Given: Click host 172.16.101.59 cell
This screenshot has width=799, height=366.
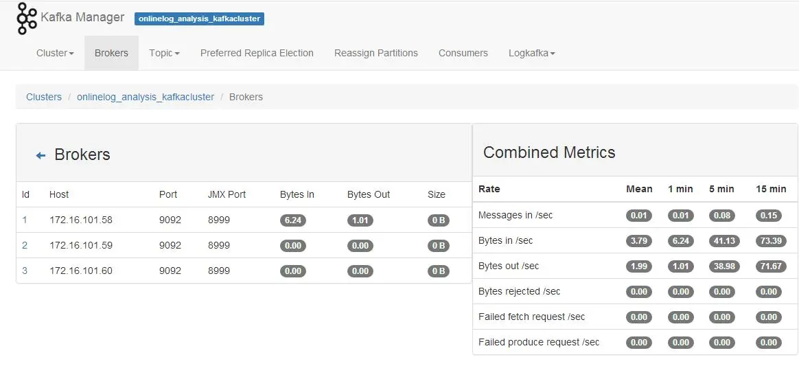Looking at the screenshot, I should (80, 246).
